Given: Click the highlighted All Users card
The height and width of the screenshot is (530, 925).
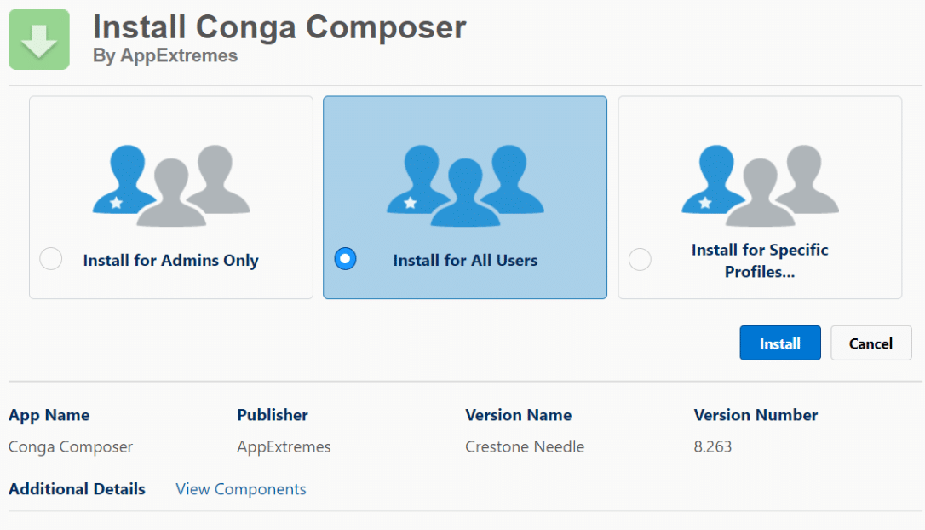Looking at the screenshot, I should coord(464,198).
